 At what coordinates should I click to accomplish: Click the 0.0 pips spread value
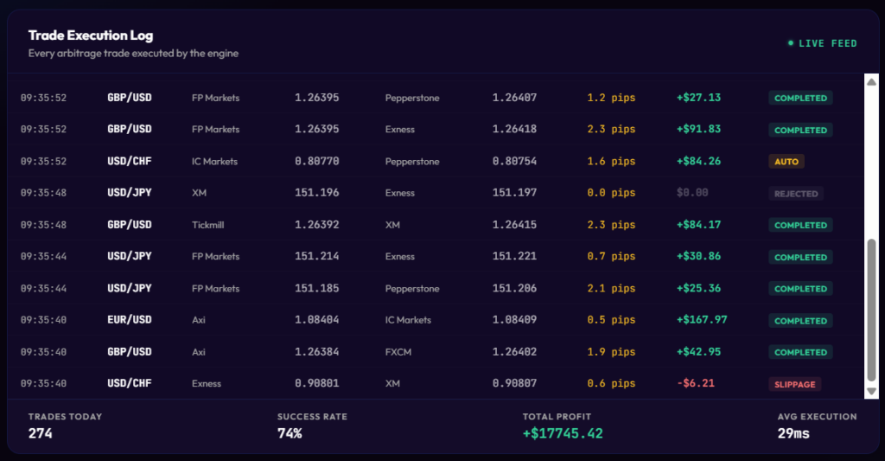tap(611, 193)
